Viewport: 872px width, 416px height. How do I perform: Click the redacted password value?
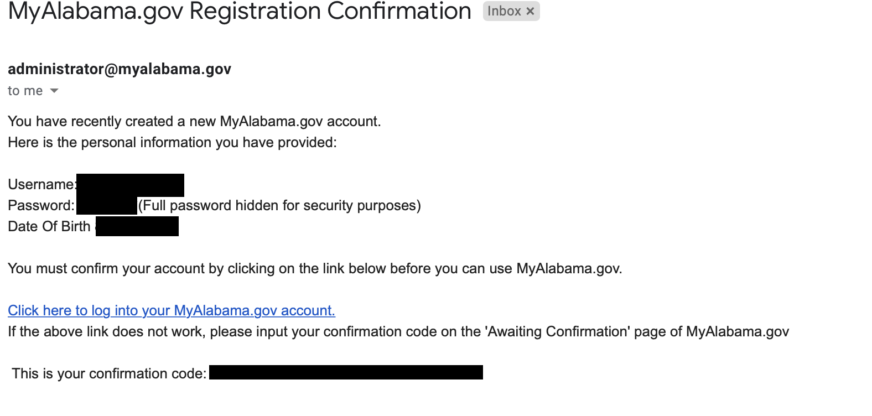pos(107,205)
